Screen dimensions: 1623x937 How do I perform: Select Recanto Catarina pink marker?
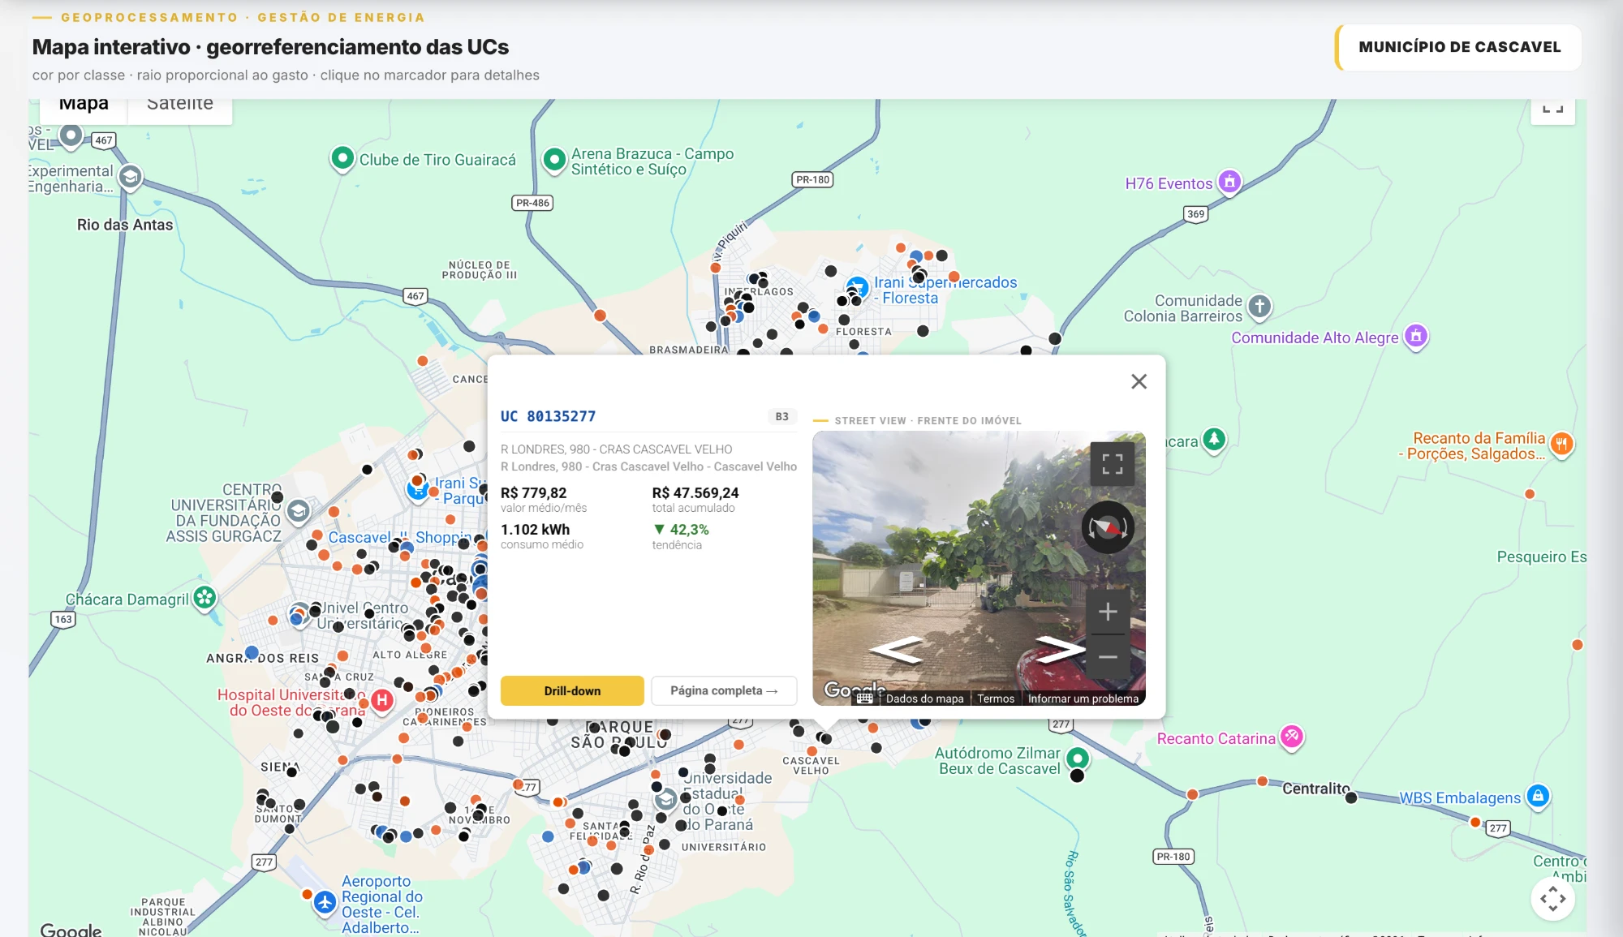pos(1292,737)
